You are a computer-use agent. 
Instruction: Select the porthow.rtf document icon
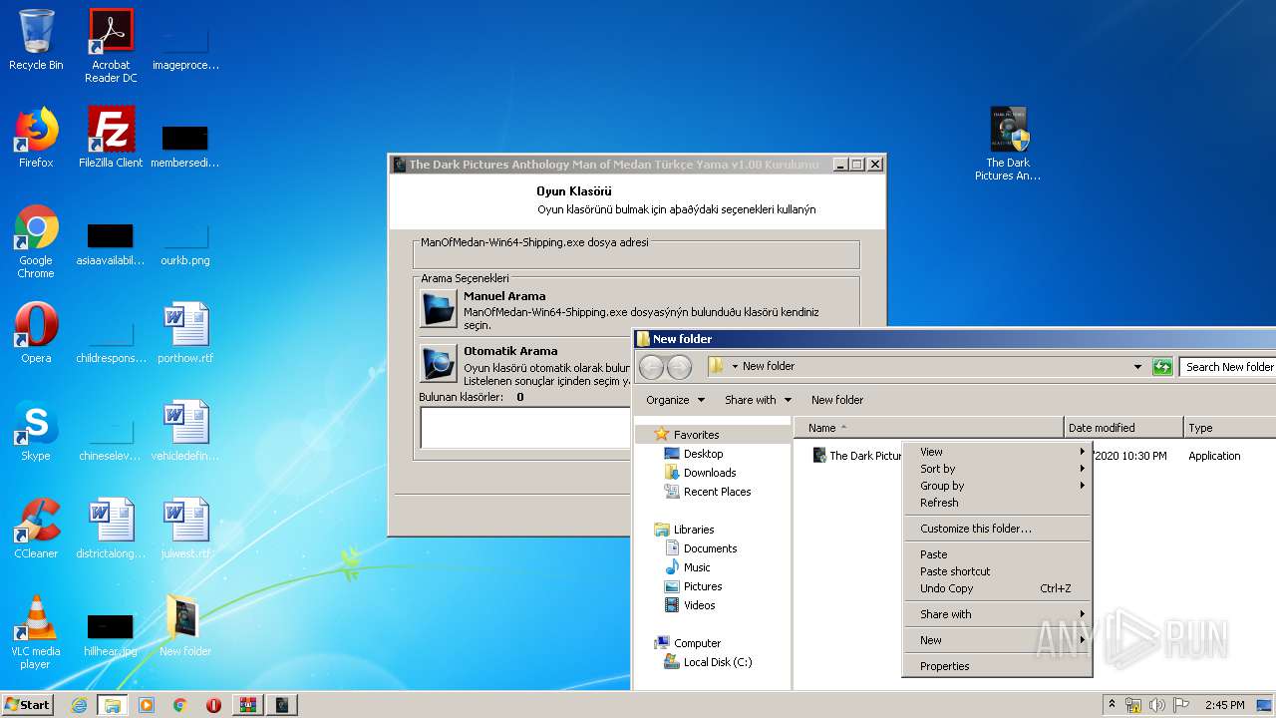[185, 333]
